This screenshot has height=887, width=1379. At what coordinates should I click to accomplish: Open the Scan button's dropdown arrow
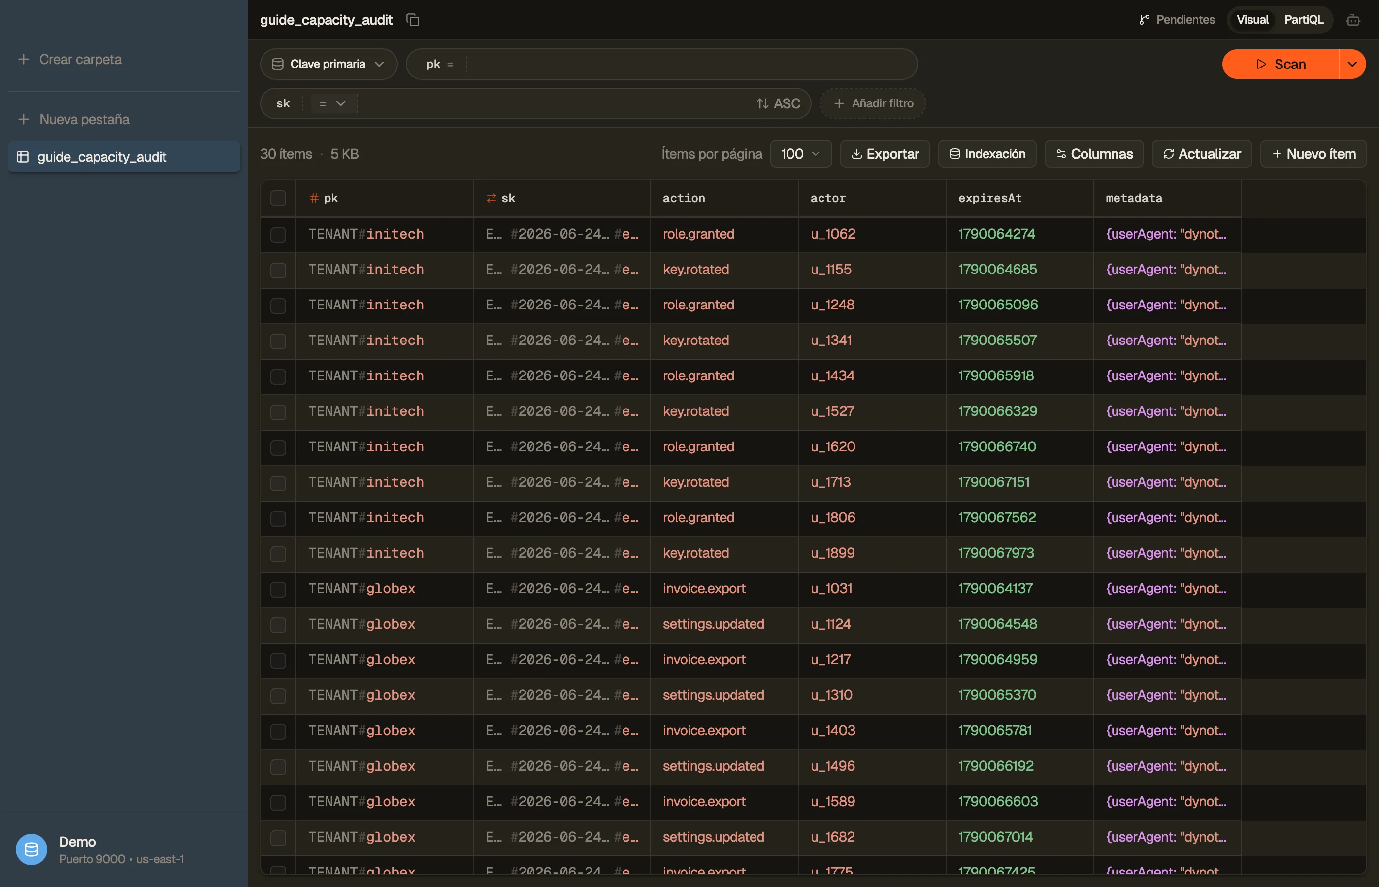pos(1352,64)
